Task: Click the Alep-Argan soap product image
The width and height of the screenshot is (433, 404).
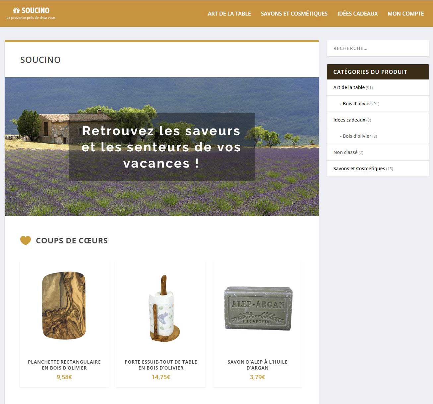Action: pos(258,309)
